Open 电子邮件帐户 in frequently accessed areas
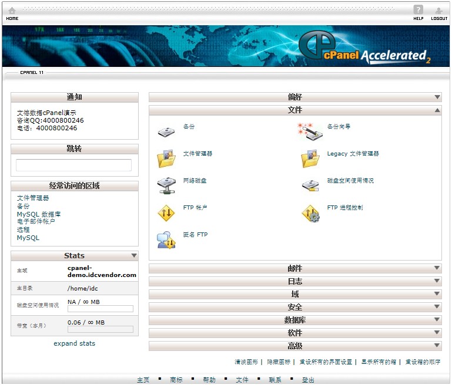452x385 pixels. pos(36,221)
